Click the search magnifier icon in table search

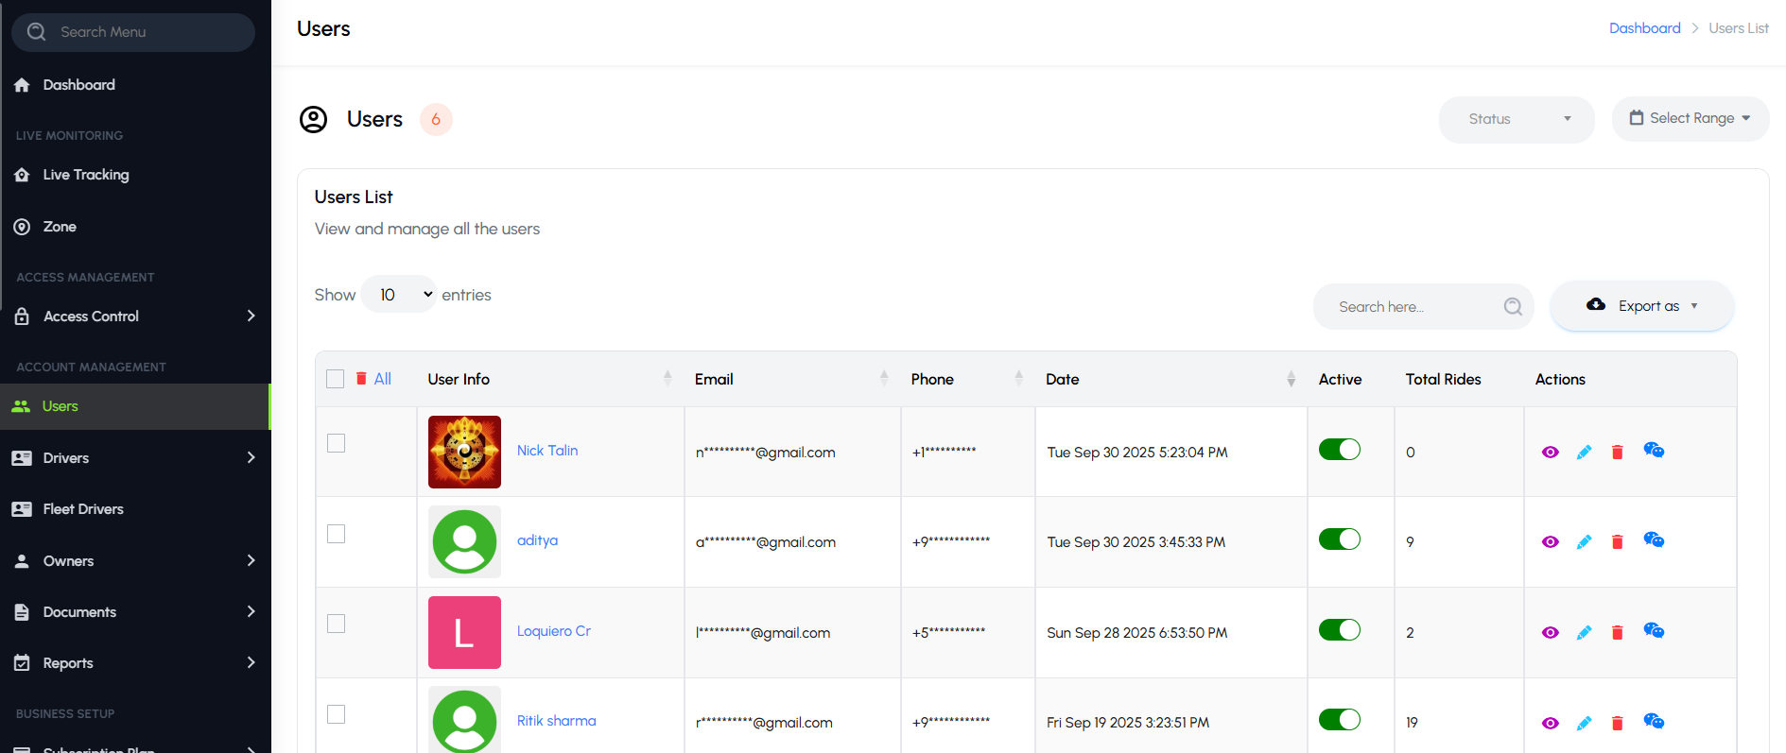tap(1513, 306)
